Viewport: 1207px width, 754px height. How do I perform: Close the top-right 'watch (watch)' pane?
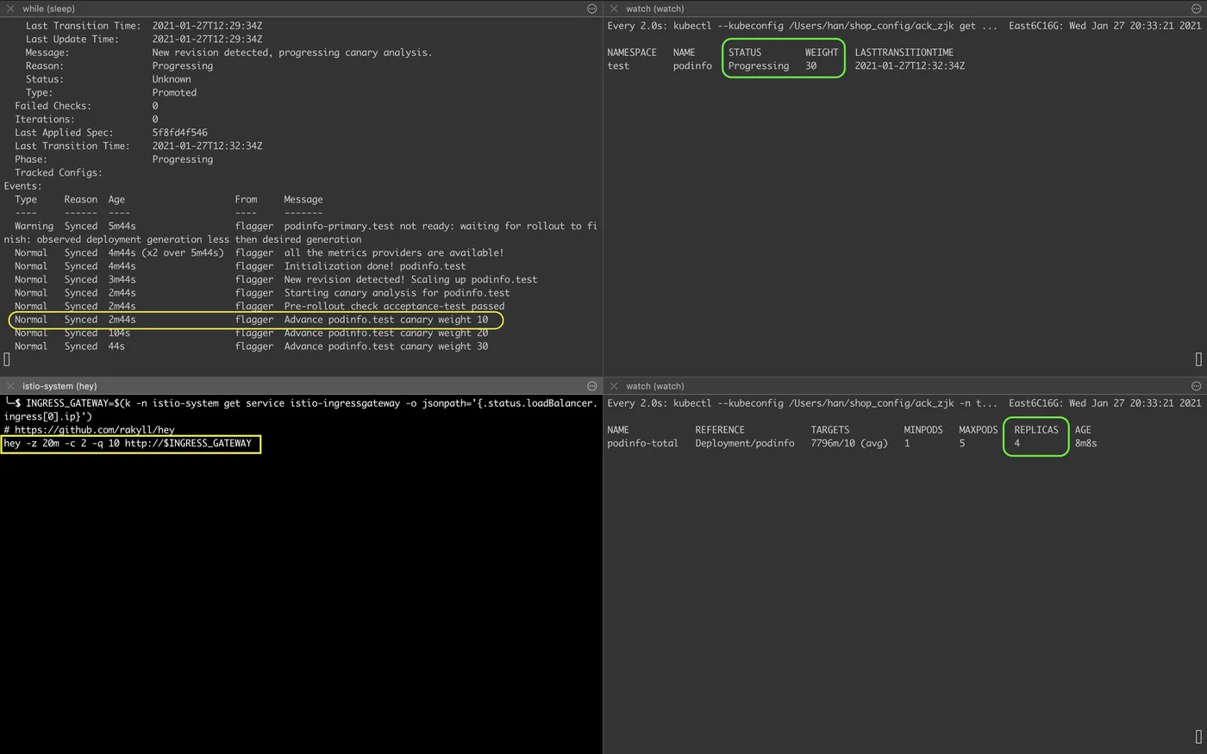tap(614, 9)
